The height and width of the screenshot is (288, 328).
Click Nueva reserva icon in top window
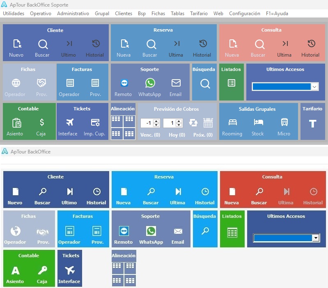click(125, 44)
